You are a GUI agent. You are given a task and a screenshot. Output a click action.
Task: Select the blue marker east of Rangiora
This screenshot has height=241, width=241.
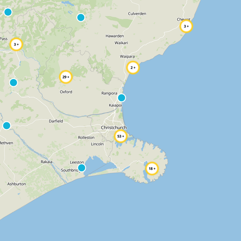tap(122, 98)
